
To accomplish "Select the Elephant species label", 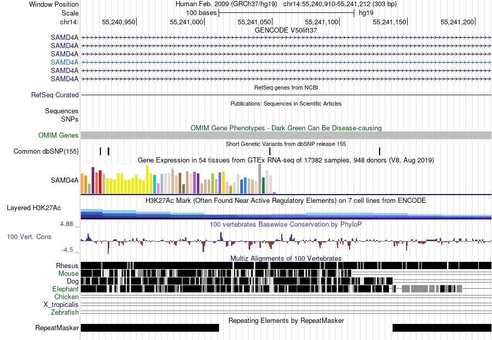I will (65, 289).
